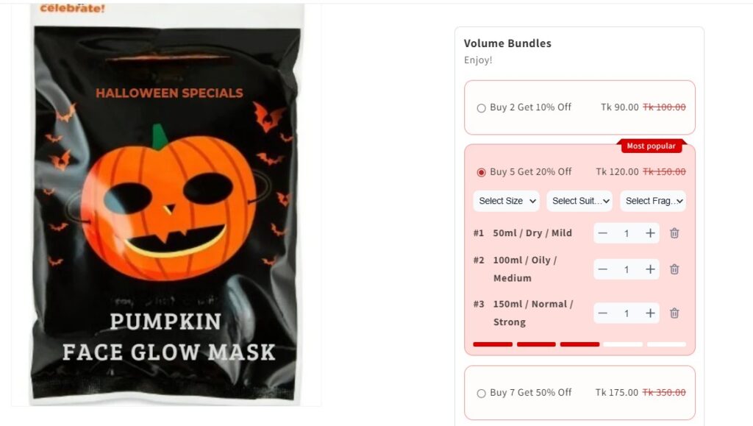
Task: Open the Pumpkin Face Glow Mask image
Action: pos(166,205)
